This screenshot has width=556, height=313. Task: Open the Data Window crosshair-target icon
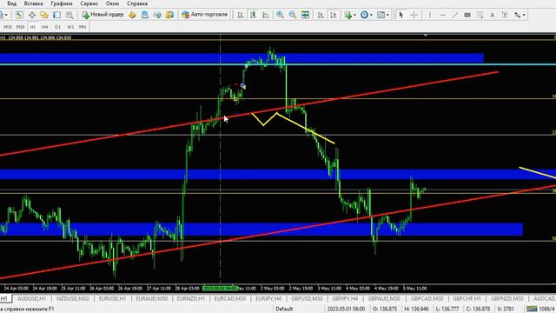point(32,15)
